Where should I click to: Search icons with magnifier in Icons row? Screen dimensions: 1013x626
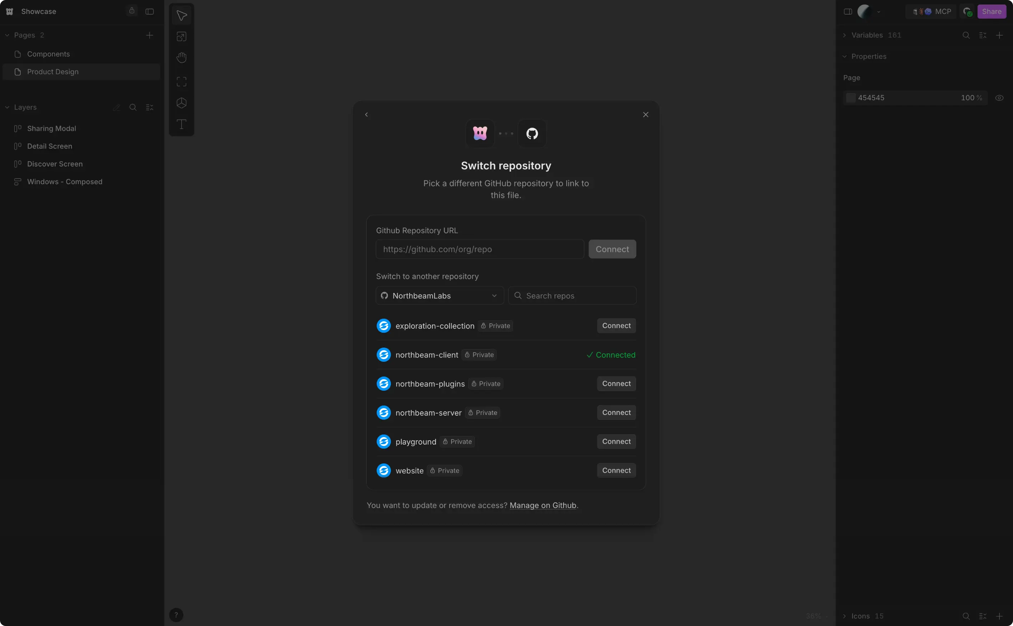[x=966, y=616]
